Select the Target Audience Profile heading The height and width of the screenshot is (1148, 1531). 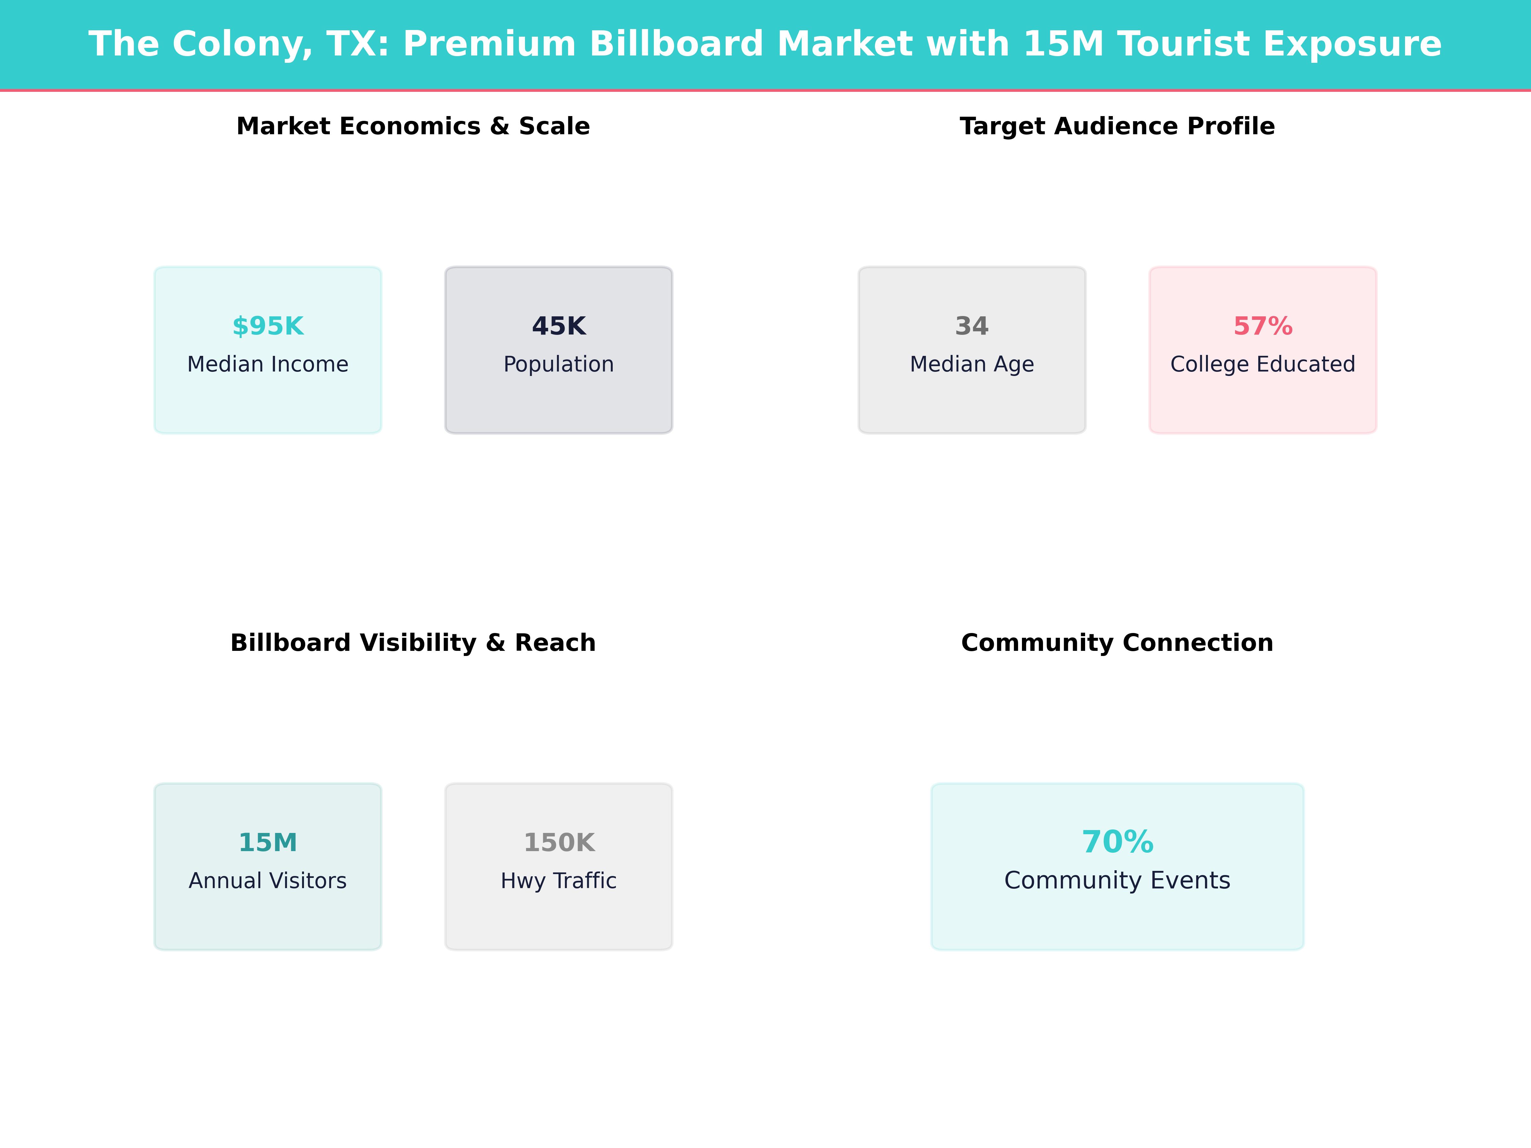tap(1117, 126)
